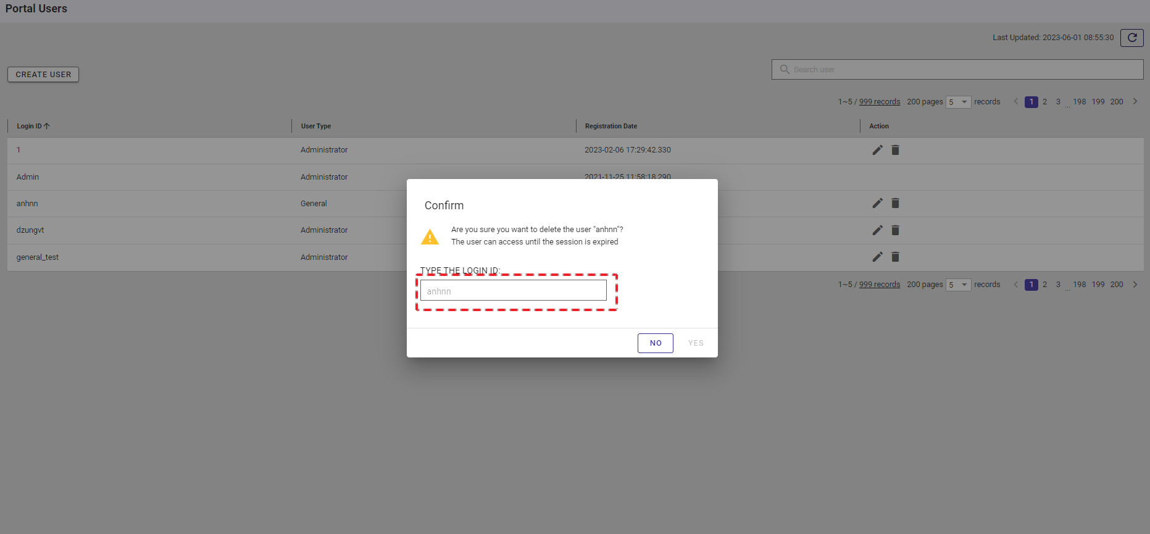Go to next page using top arrow
The width and height of the screenshot is (1150, 534).
pos(1135,101)
